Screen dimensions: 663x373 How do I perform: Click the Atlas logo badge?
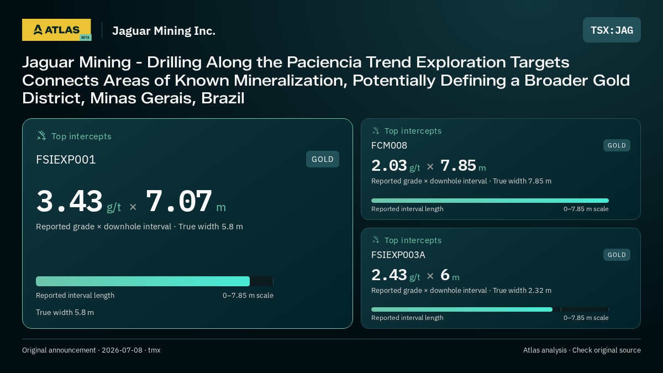56,30
